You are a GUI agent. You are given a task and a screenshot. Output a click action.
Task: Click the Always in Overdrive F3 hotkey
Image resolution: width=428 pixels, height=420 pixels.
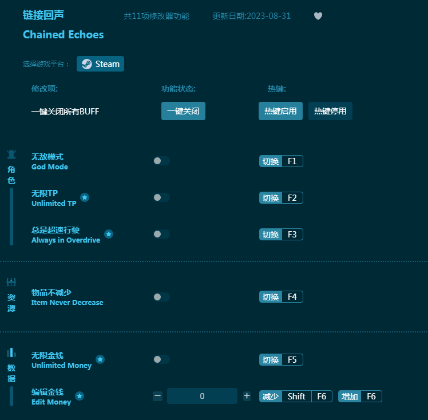click(x=281, y=234)
